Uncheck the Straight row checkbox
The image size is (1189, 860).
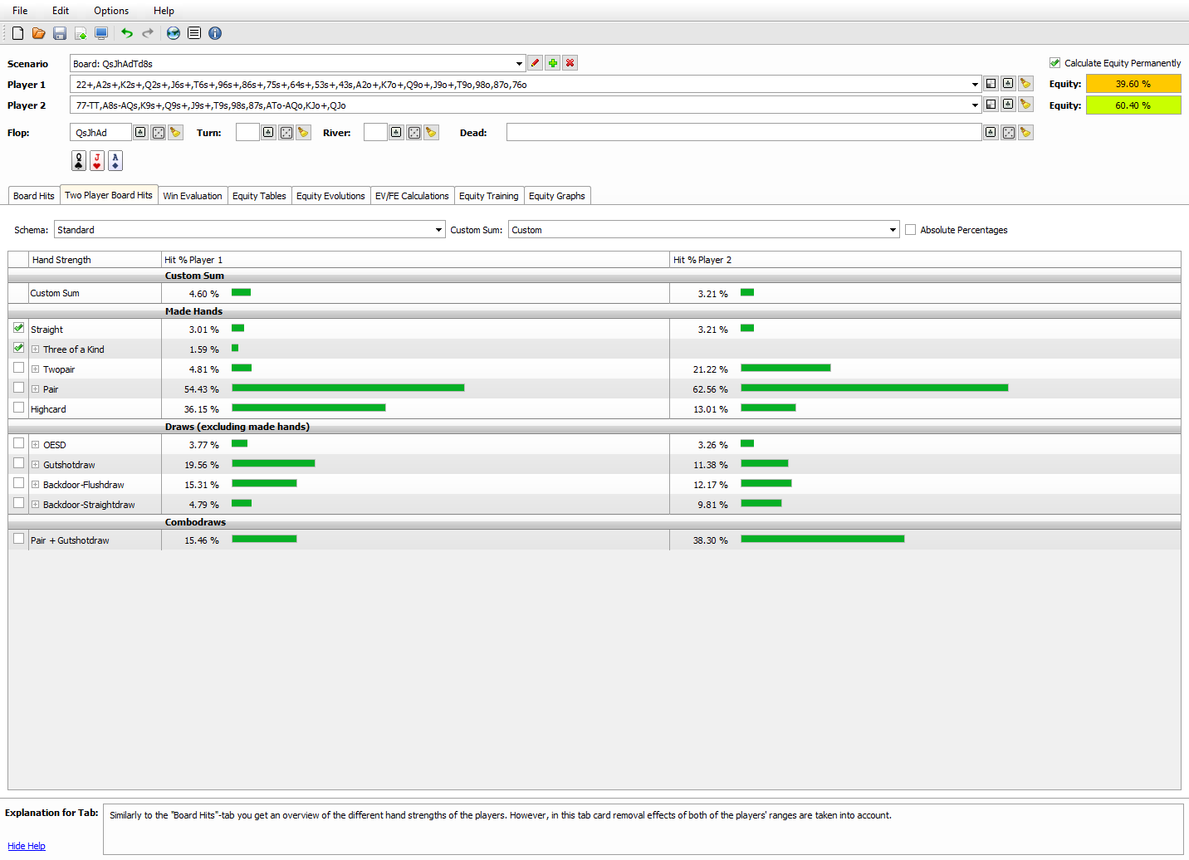point(19,328)
